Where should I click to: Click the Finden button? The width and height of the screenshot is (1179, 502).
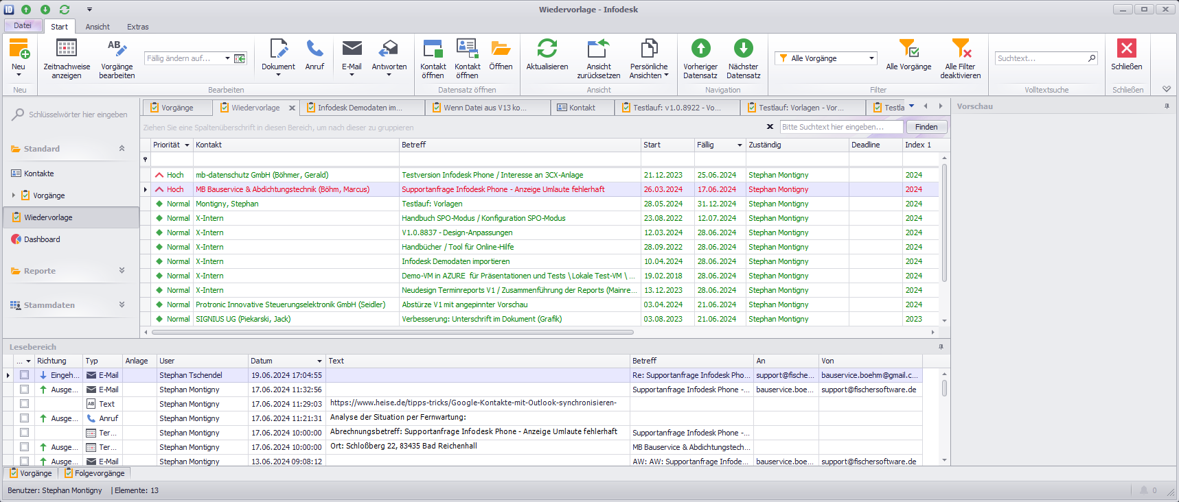tap(926, 127)
